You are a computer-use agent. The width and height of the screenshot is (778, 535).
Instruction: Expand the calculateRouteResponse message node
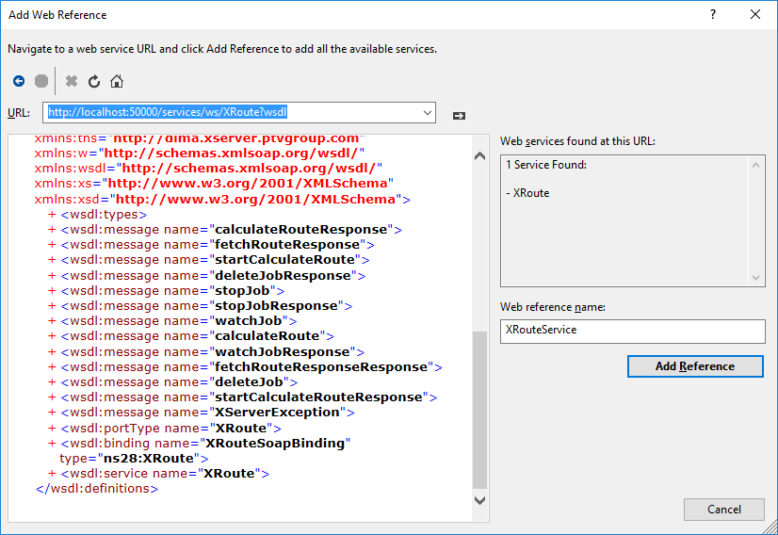(x=52, y=230)
